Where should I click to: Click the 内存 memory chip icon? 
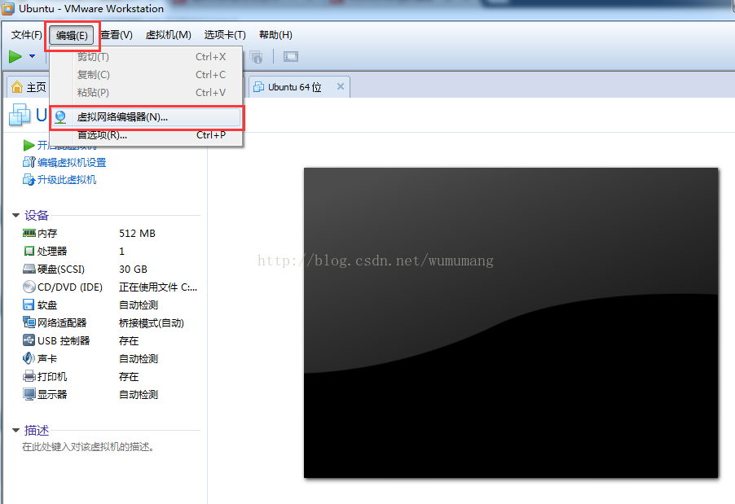29,233
